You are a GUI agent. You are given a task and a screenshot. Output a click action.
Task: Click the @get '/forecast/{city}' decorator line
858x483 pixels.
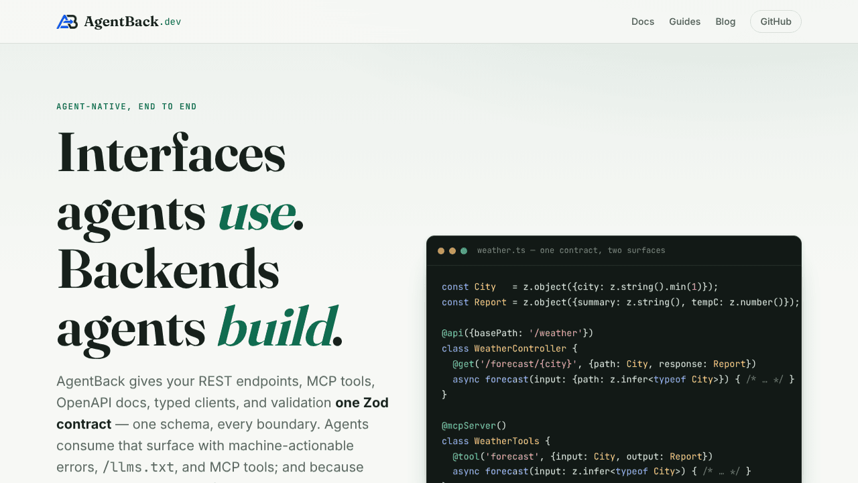(x=604, y=364)
